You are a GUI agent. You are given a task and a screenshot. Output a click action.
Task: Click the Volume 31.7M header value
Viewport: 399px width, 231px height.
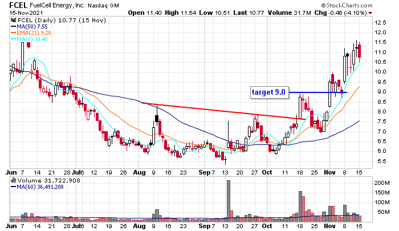click(289, 13)
